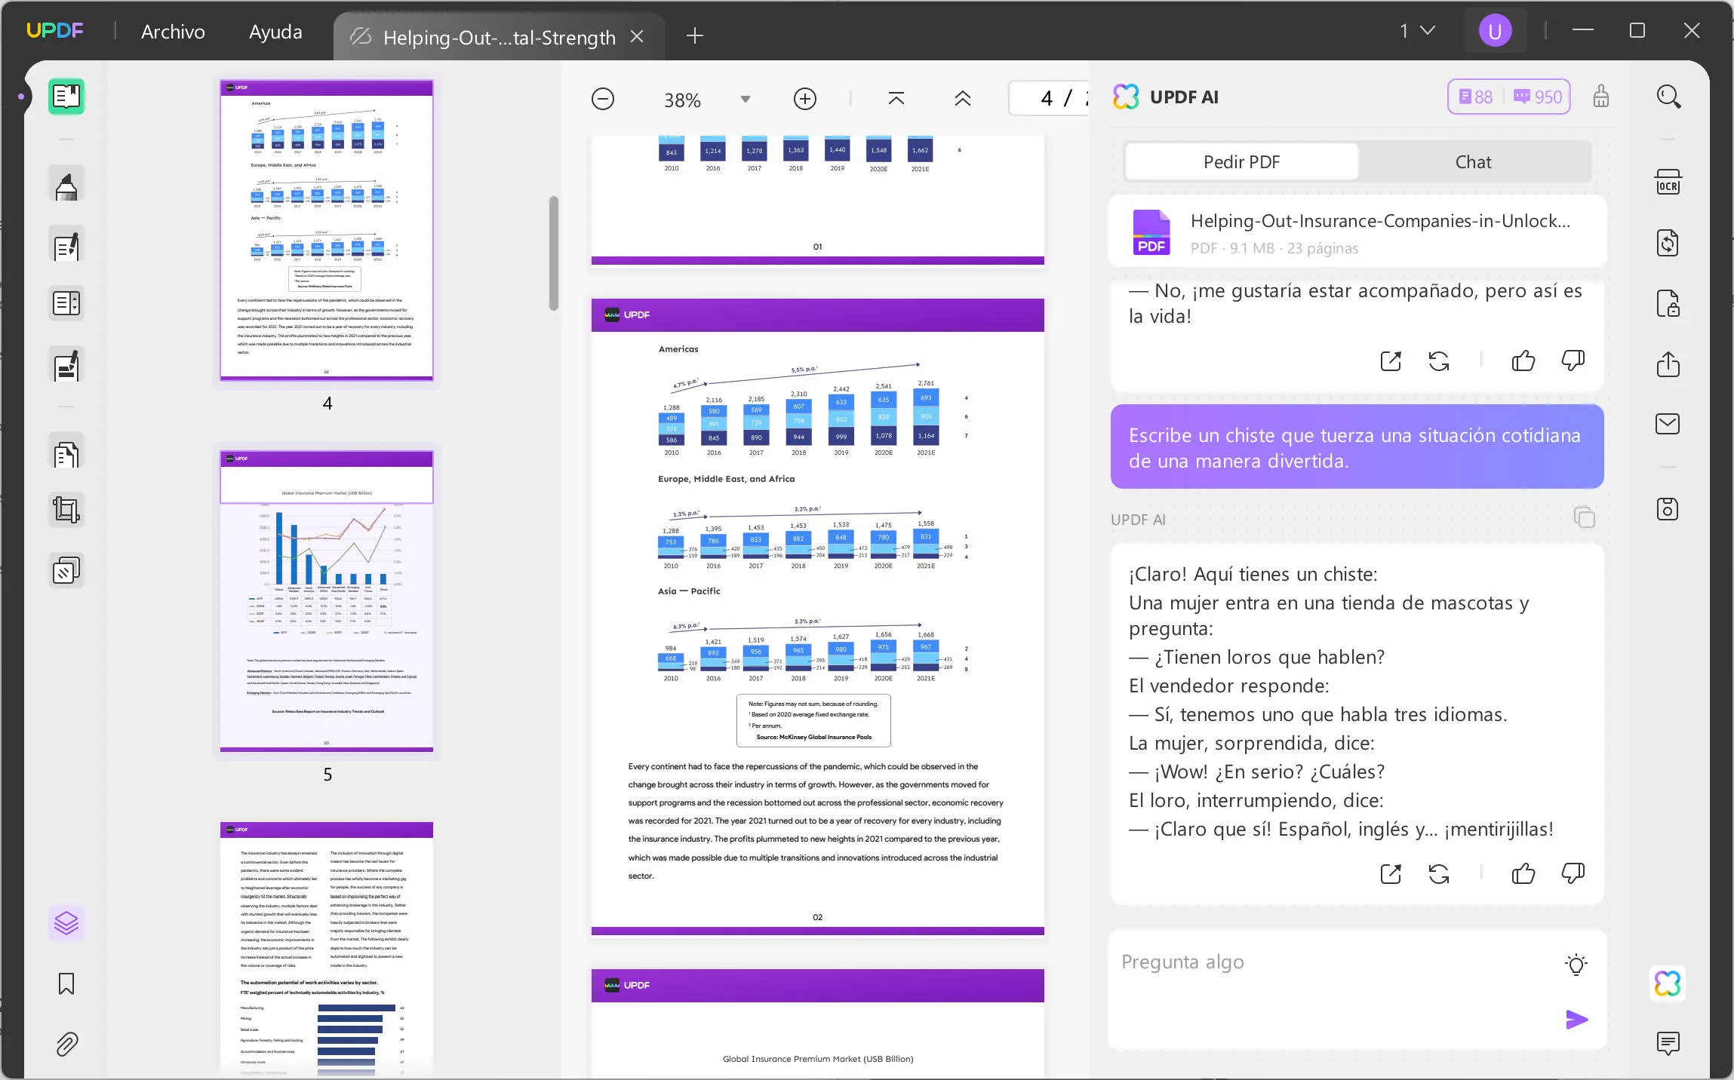Open the Convert PDF tool
Viewport: 1734px width, 1080px height.
(x=1668, y=243)
